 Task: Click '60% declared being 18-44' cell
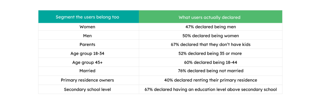coord(211,62)
